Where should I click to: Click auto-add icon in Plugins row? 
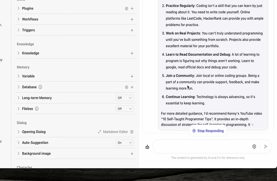pyautogui.click(x=127, y=8)
